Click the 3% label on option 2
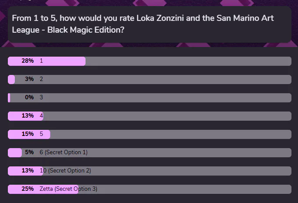Viewport: 298px width, 203px height. point(29,79)
